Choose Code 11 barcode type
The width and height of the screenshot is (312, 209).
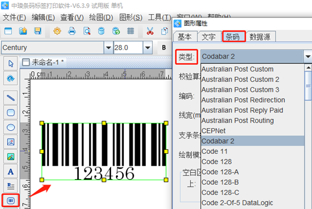point(252,152)
